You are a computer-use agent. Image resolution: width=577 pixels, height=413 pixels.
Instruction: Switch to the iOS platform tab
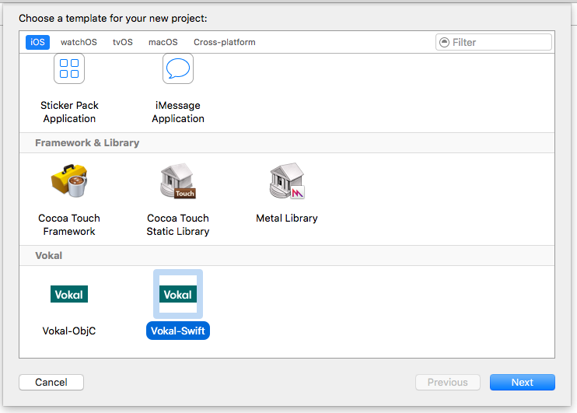tap(37, 42)
